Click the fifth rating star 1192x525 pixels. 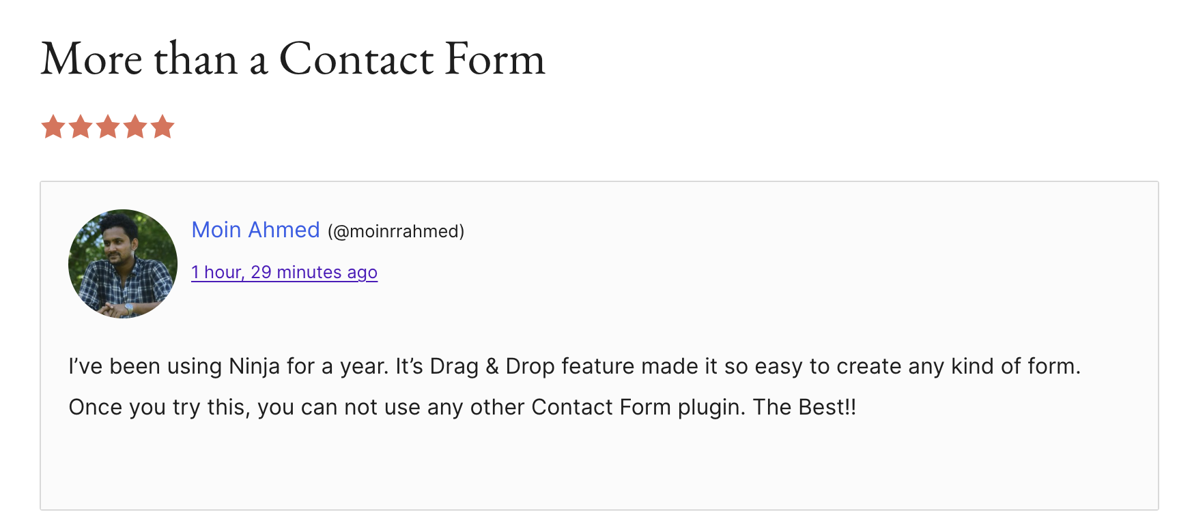pyautogui.click(x=162, y=127)
